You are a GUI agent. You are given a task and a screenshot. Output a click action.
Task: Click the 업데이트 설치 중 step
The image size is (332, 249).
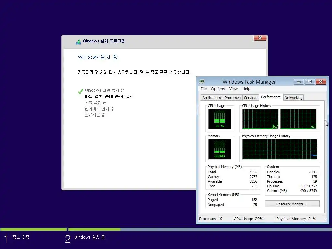[x=99, y=109]
